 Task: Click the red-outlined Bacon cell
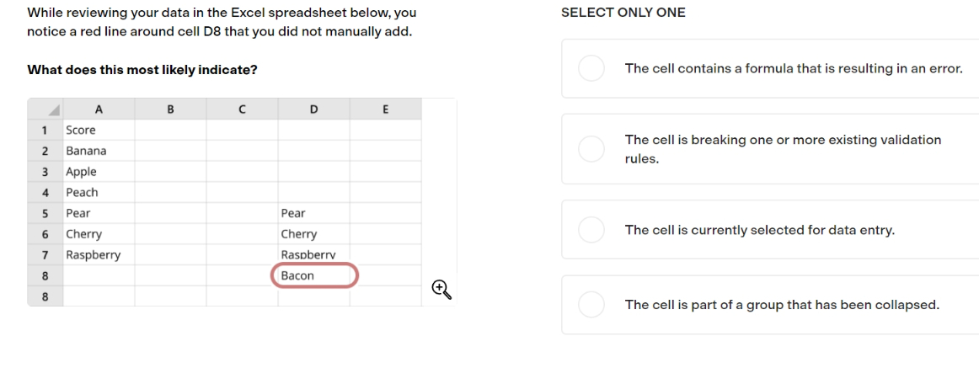pyautogui.click(x=315, y=275)
